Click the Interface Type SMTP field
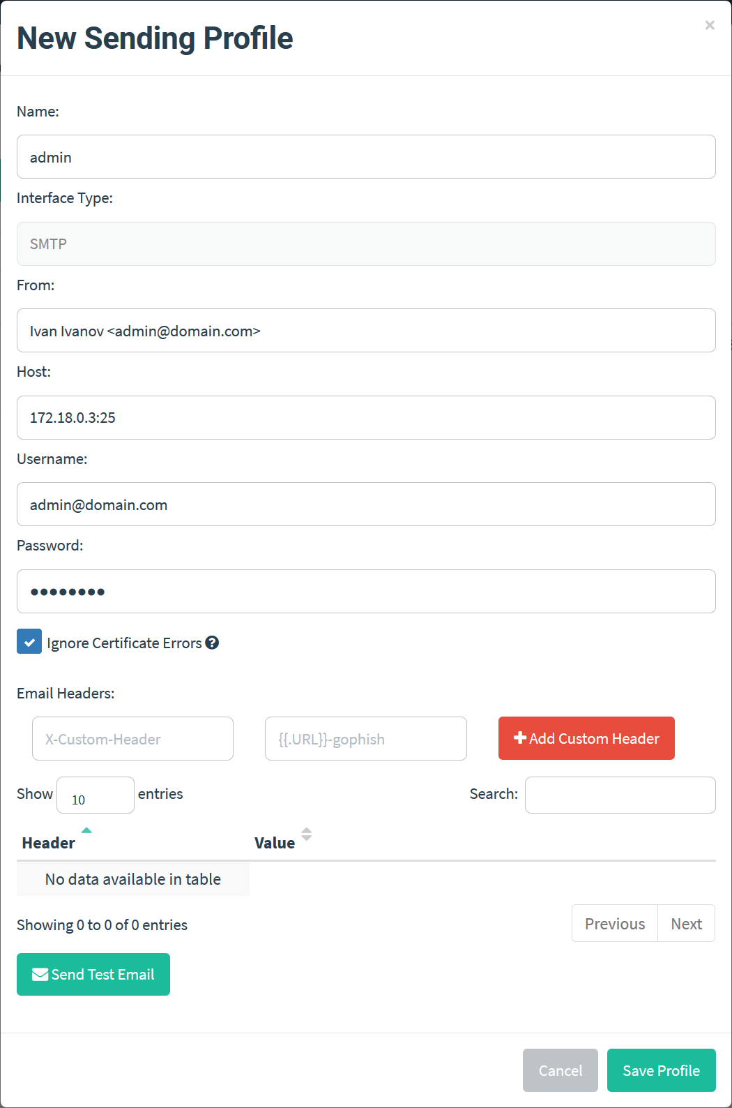 366,244
